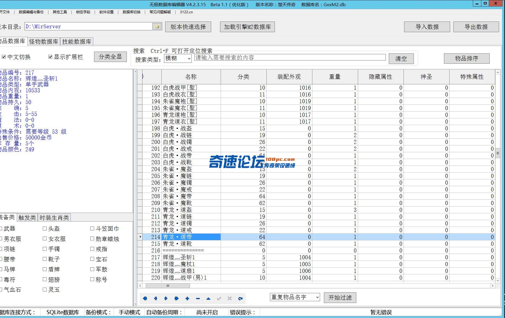Check the 斗笠面巾 category box
Image resolution: width=505 pixels, height=318 pixels.
[x=92, y=229]
